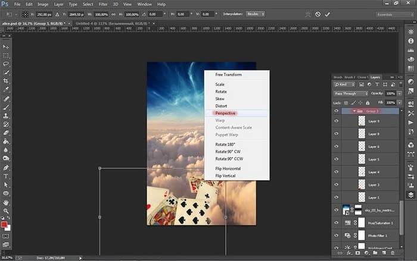Screen dimensions: 417x261
Task: Collapse the Group 3 layer folder
Action: pos(353,111)
